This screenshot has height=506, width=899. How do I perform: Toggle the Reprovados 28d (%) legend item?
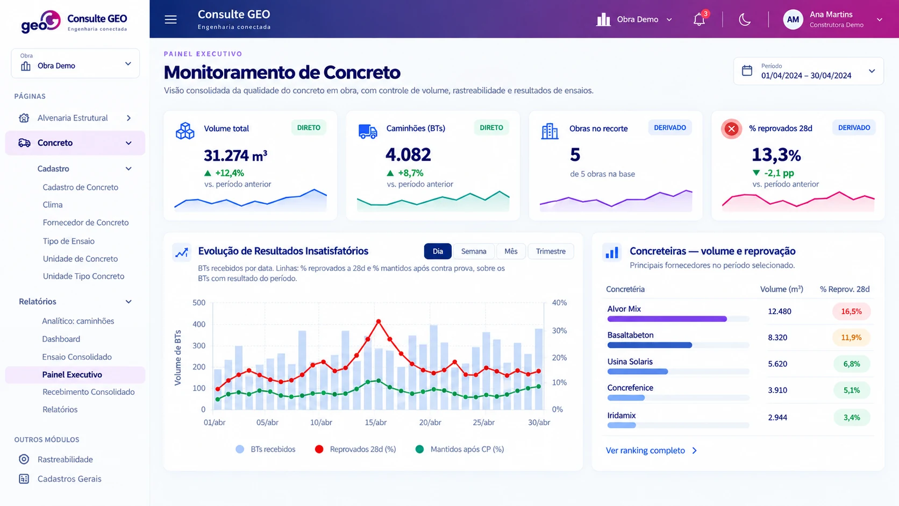pos(355,449)
